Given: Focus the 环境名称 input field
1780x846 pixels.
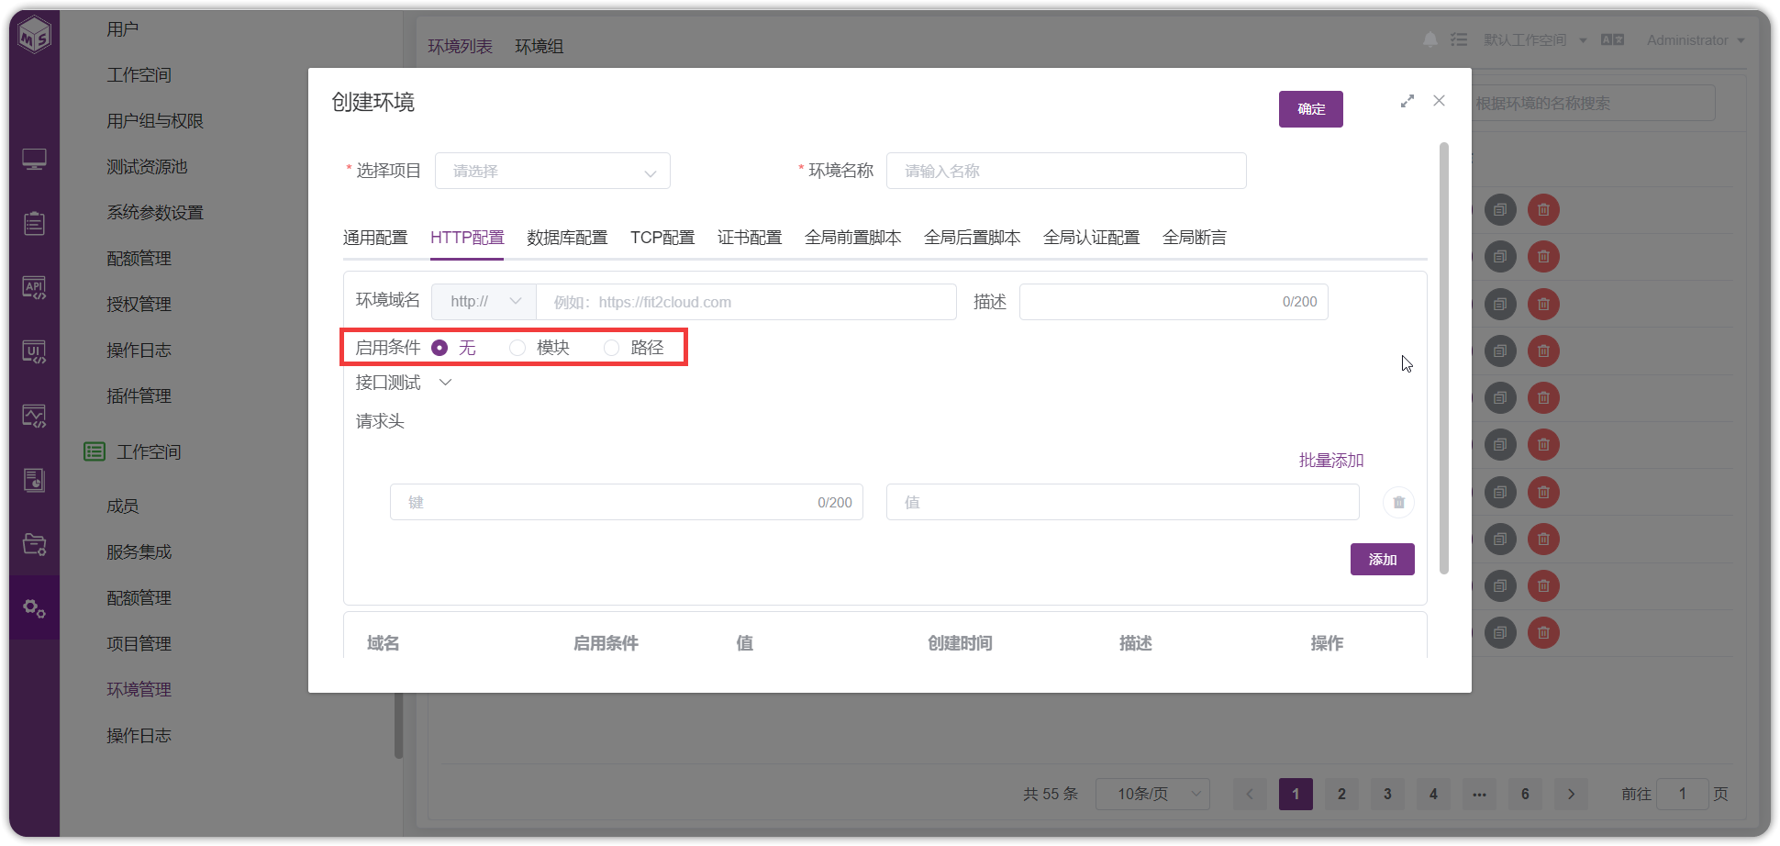Looking at the screenshot, I should click(1066, 171).
